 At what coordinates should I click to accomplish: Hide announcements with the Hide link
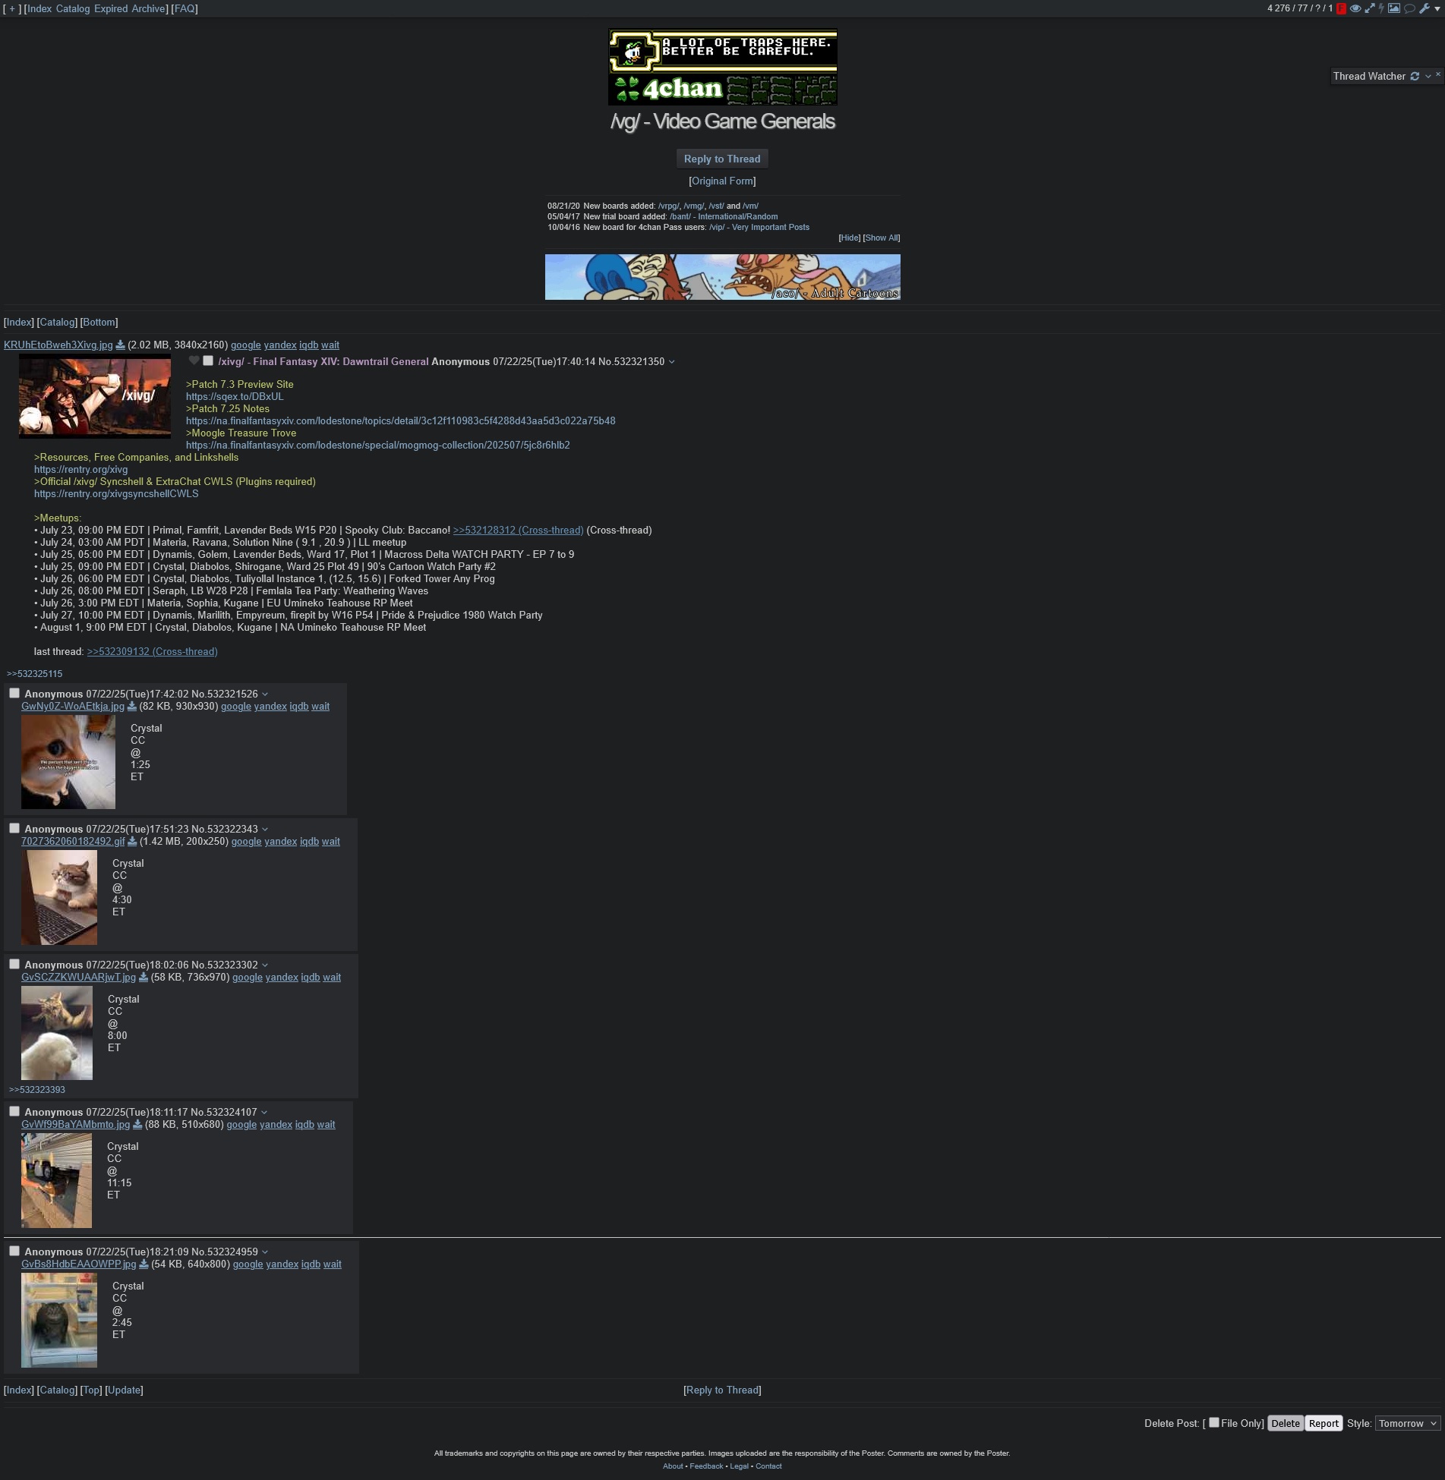tap(850, 238)
